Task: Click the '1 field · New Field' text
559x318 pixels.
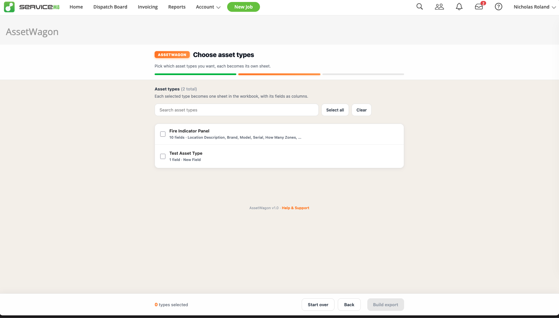Action: tap(185, 160)
